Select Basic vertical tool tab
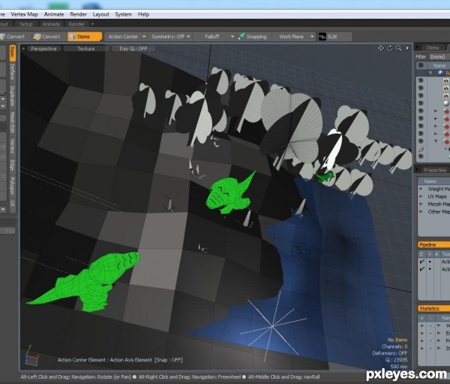 12,52
